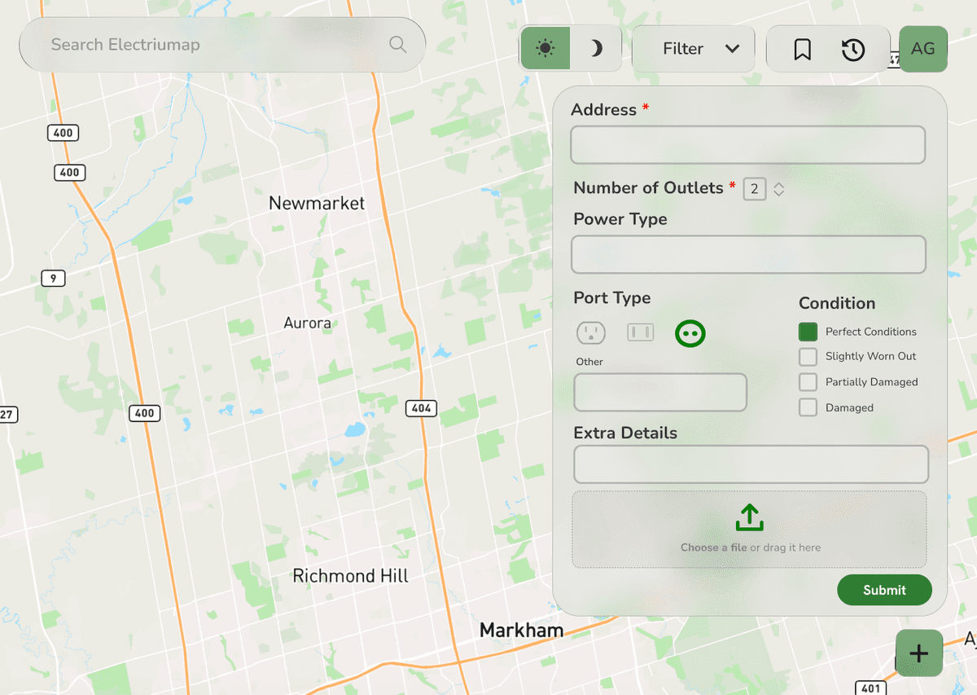This screenshot has width=977, height=695.
Task: Open the AG user profile menu
Action: pos(922,49)
